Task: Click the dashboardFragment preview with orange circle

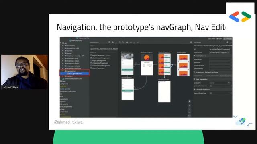Action: tap(147, 65)
